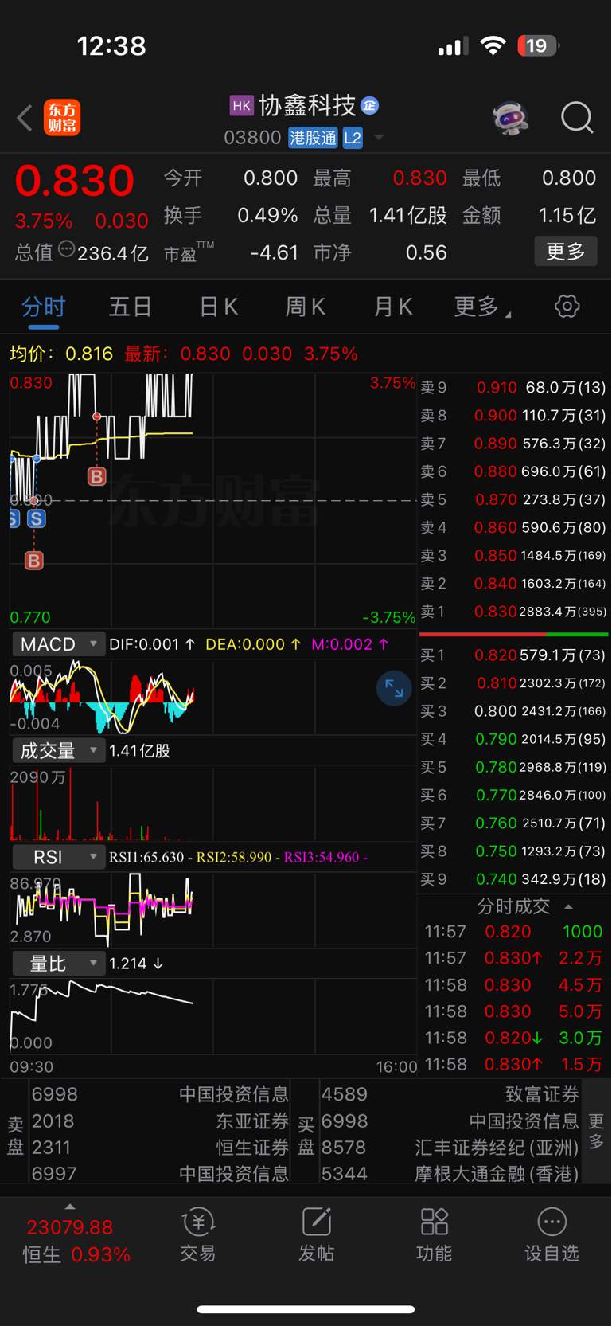Tap the 买6 0.770 order row
The image size is (612, 1326).
pos(513,795)
